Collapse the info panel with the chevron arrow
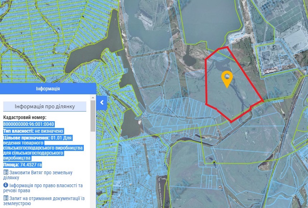This screenshot has height=208, width=308. [102, 103]
